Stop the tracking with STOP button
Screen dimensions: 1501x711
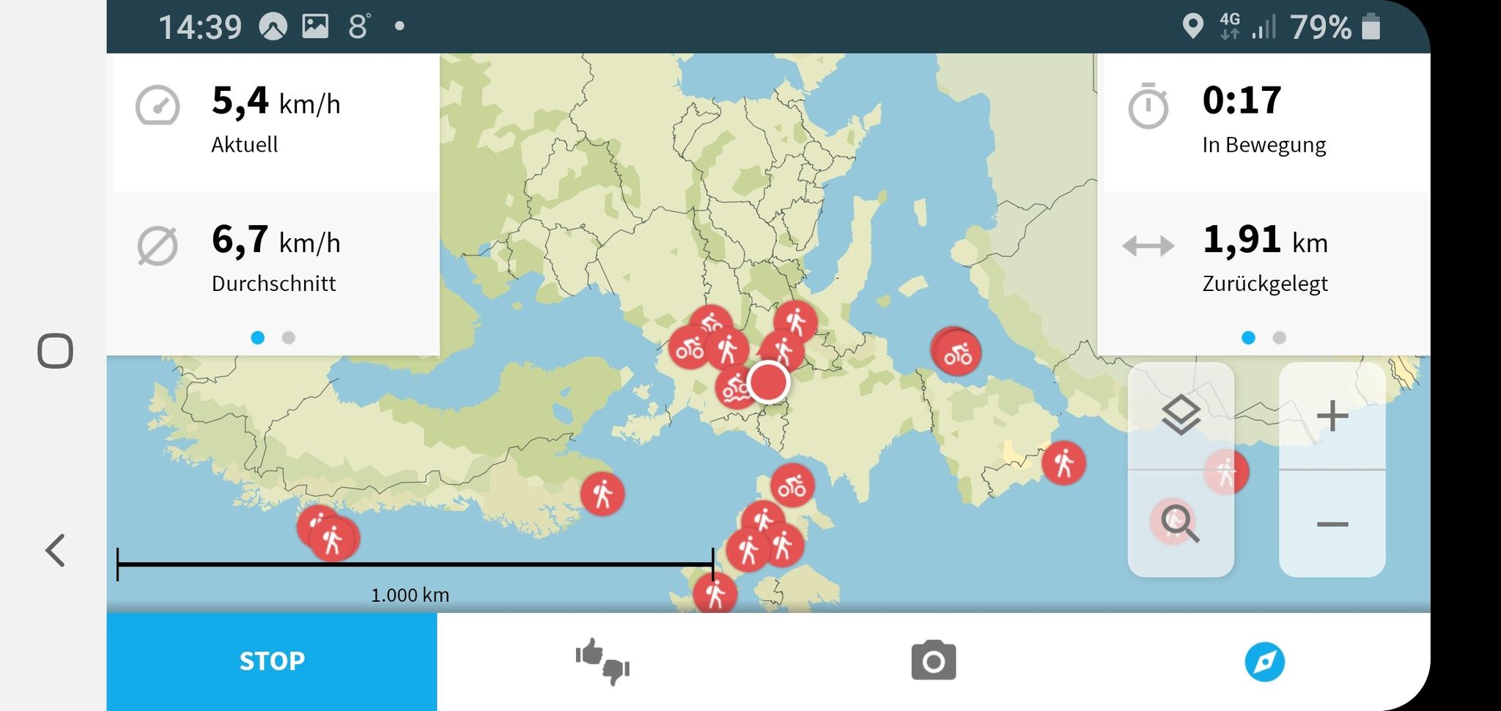point(272,661)
